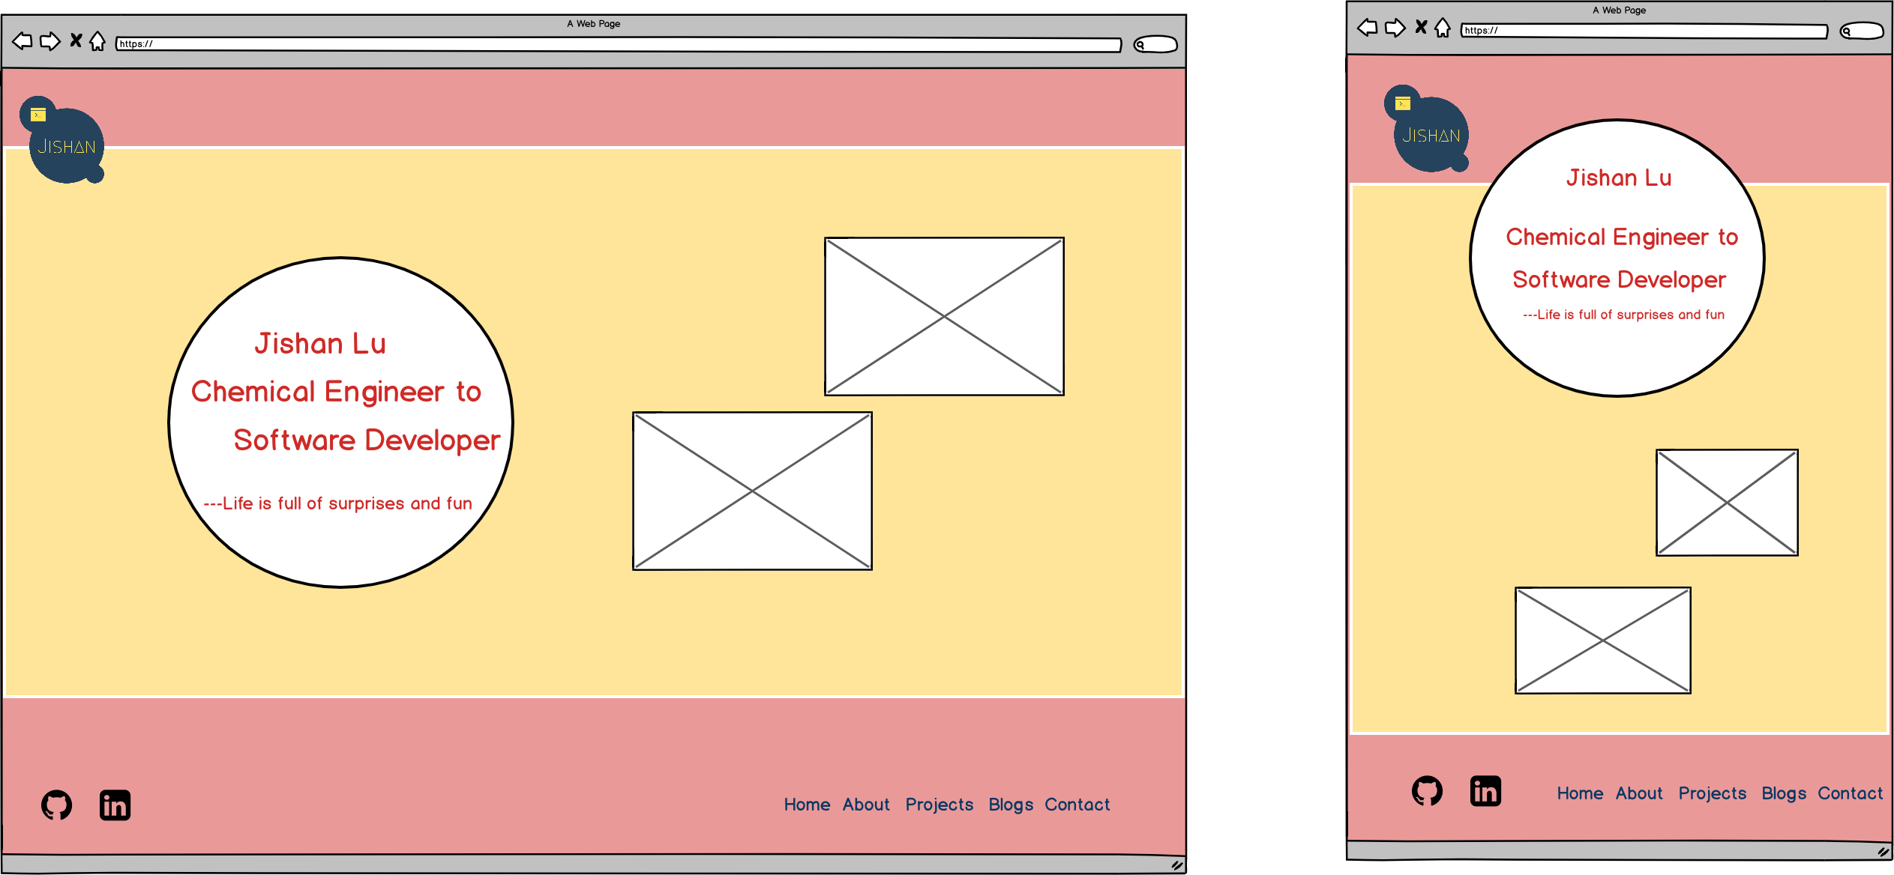Open Contact link in mobile footer
This screenshot has width=1894, height=875.
pyautogui.click(x=1850, y=793)
